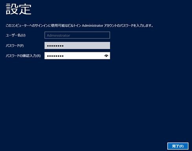
Task: Reveal password with the eye icon
Action: (x=106, y=56)
